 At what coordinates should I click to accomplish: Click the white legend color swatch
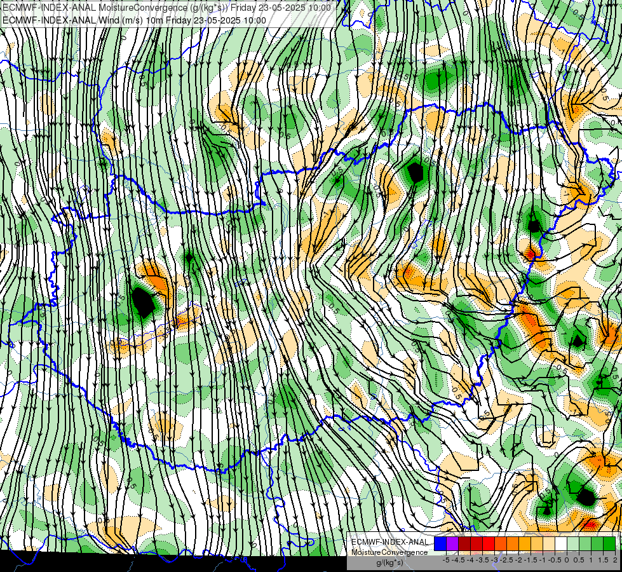(561, 543)
